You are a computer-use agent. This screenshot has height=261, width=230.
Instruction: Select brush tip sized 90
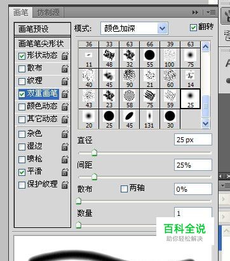tap(130, 78)
